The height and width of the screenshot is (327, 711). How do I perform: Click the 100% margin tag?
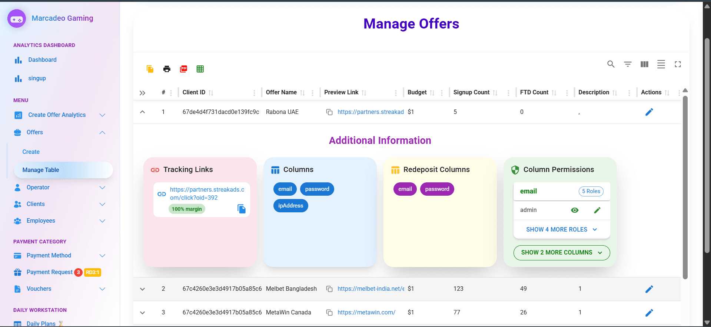[x=187, y=209]
